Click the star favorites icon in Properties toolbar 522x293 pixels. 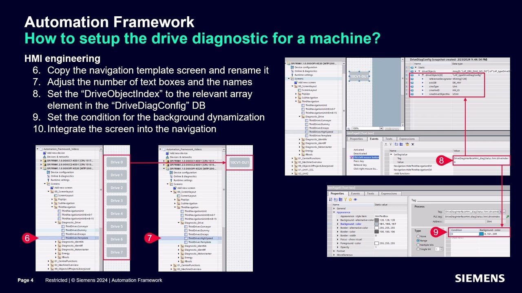coord(350,199)
